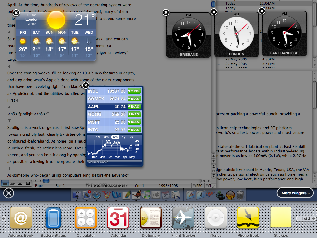Add the Battery Status widget

53,218
